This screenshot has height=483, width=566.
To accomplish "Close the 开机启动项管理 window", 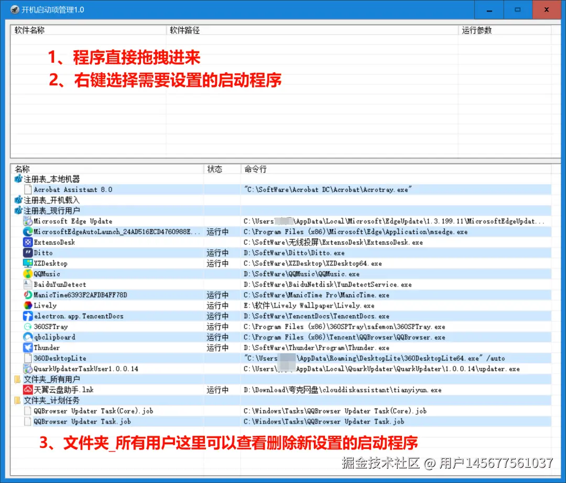I will [x=547, y=10].
